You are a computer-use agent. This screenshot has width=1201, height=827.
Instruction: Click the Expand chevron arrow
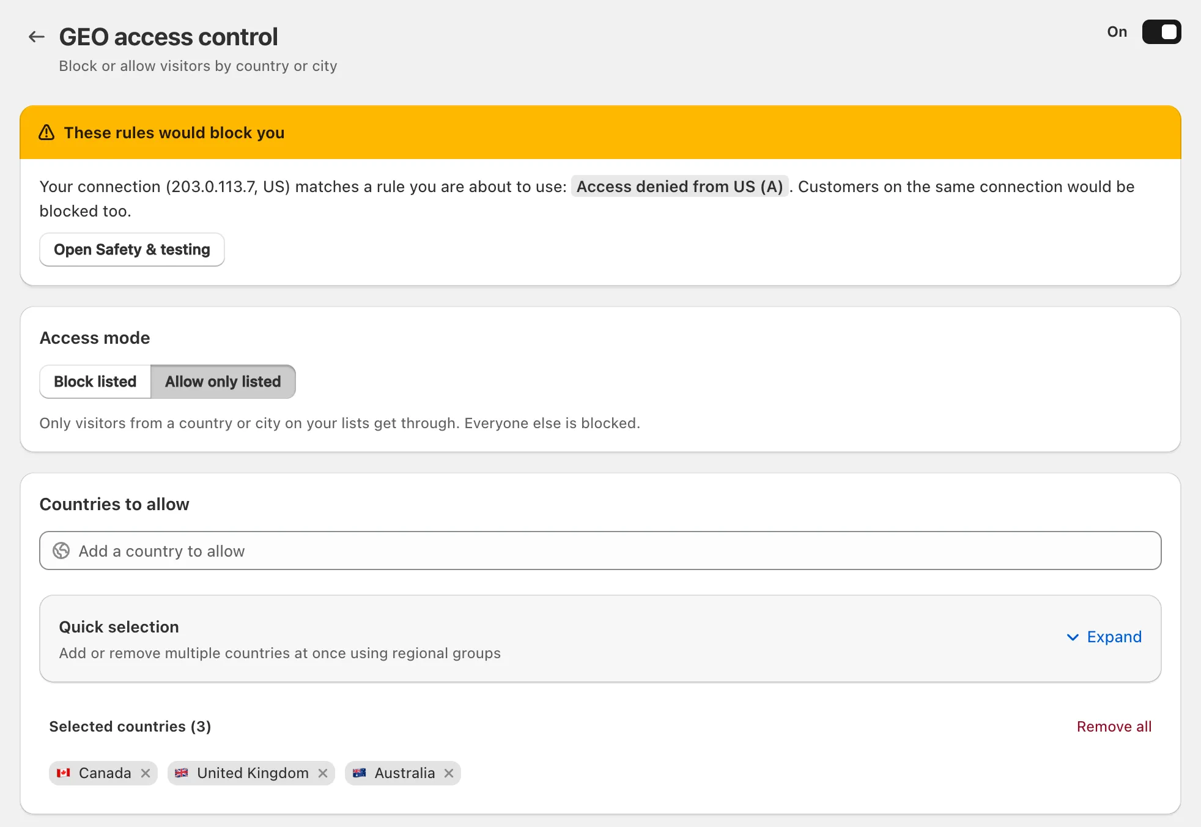point(1073,637)
